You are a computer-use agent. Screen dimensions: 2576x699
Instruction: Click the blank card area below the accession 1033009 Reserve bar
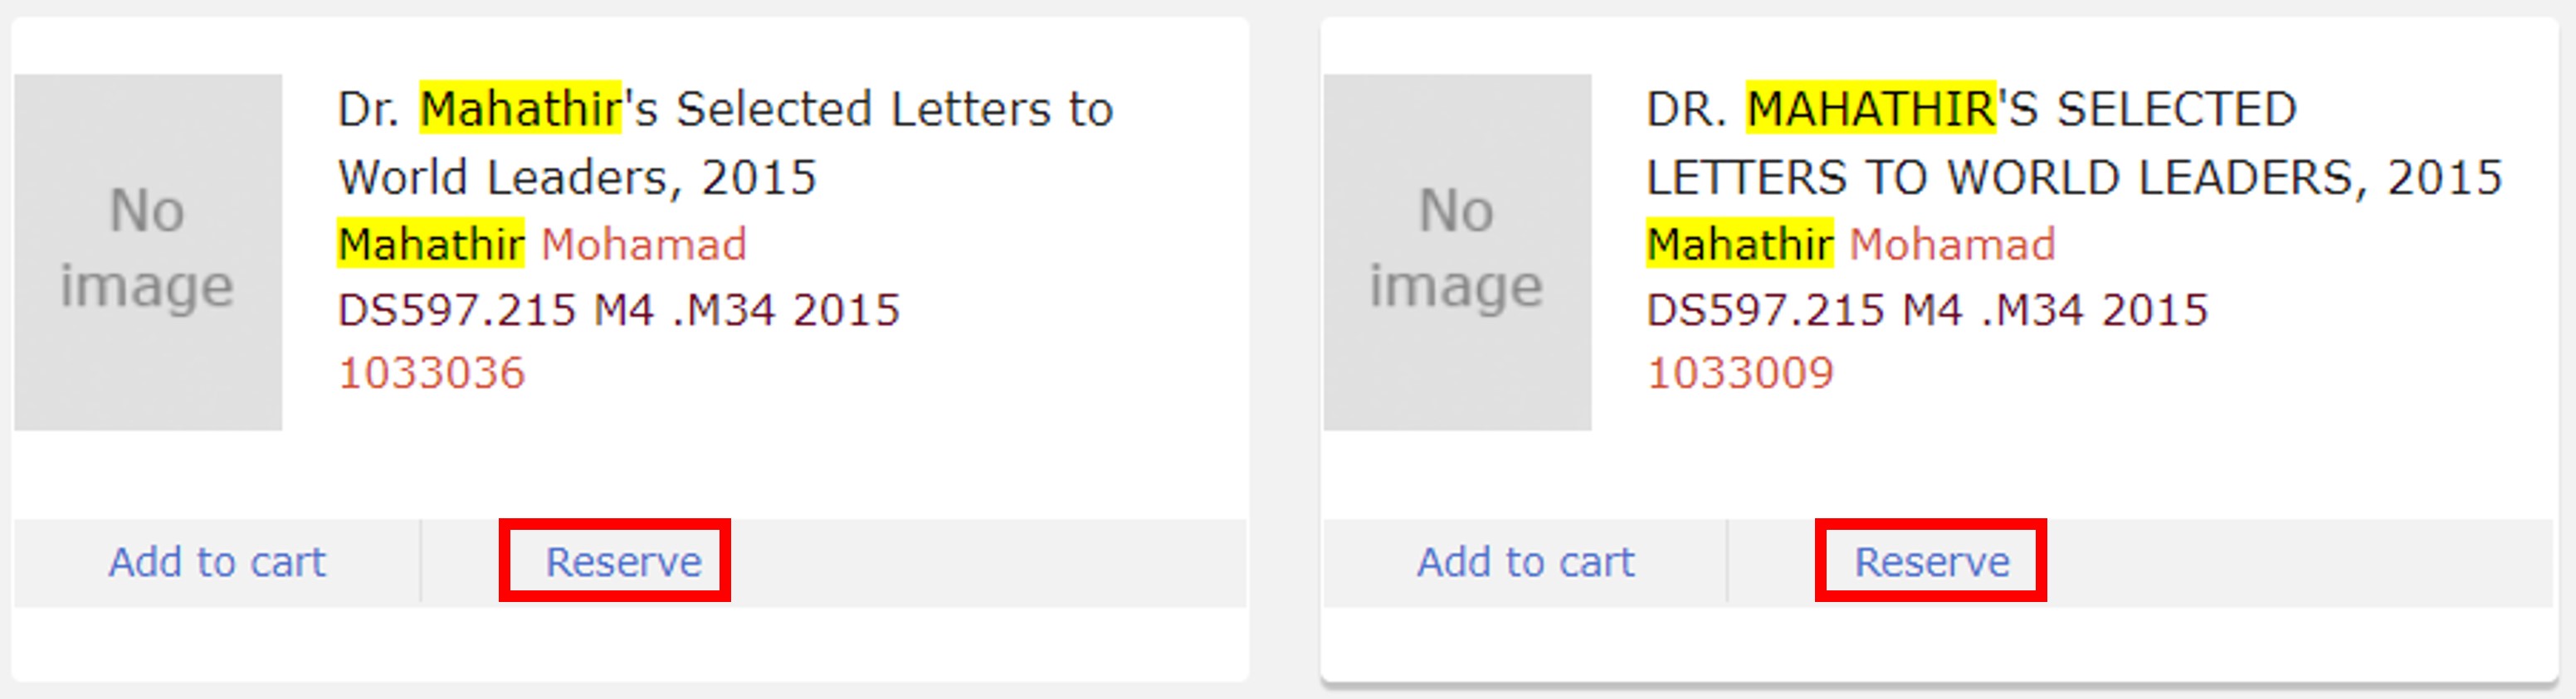(x=1939, y=643)
